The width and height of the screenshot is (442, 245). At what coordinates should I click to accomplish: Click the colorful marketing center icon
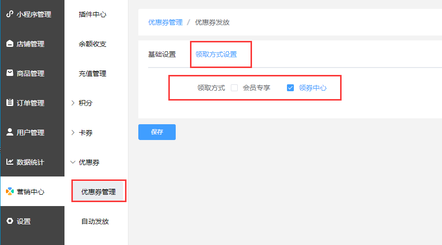[10, 191]
